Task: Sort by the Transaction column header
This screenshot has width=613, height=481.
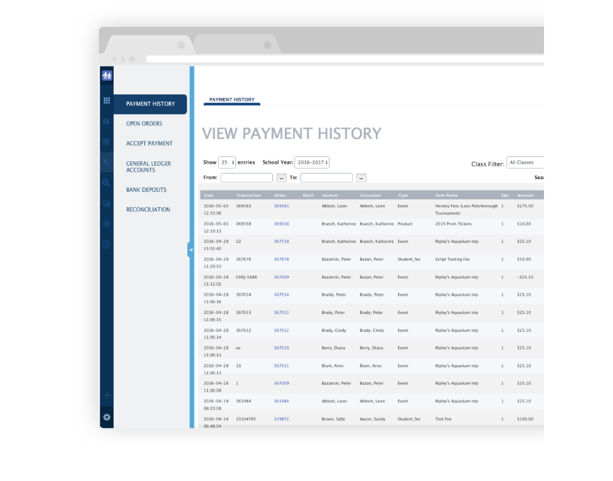Action: click(x=248, y=195)
